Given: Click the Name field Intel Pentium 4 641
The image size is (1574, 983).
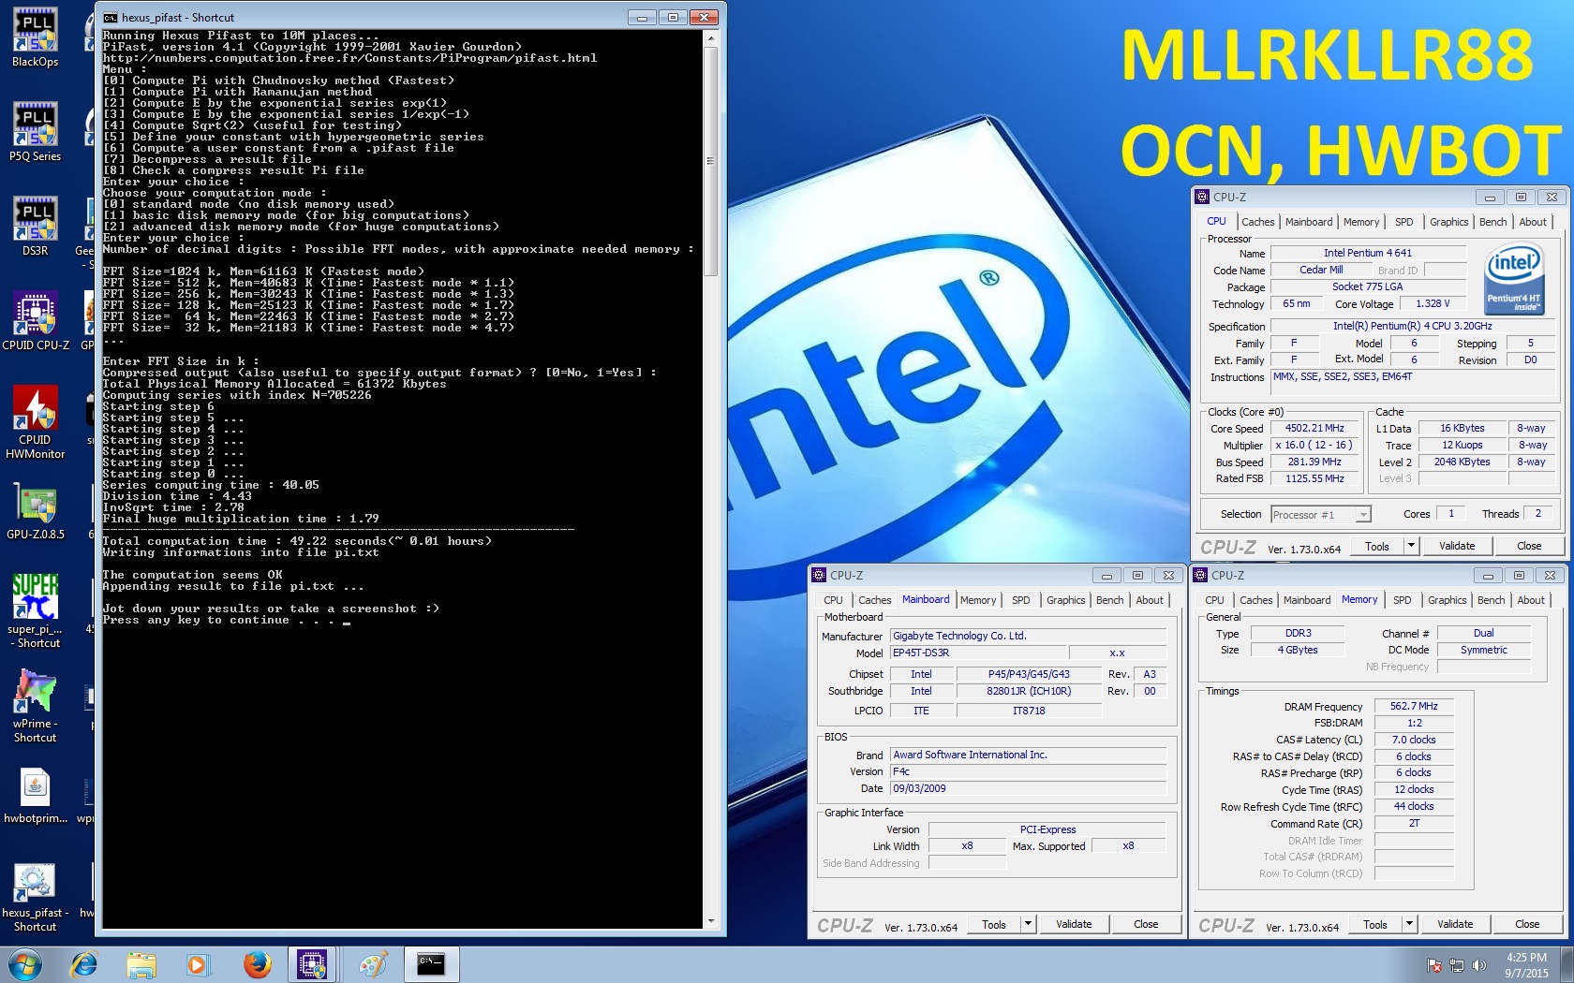Looking at the screenshot, I should click(1367, 253).
